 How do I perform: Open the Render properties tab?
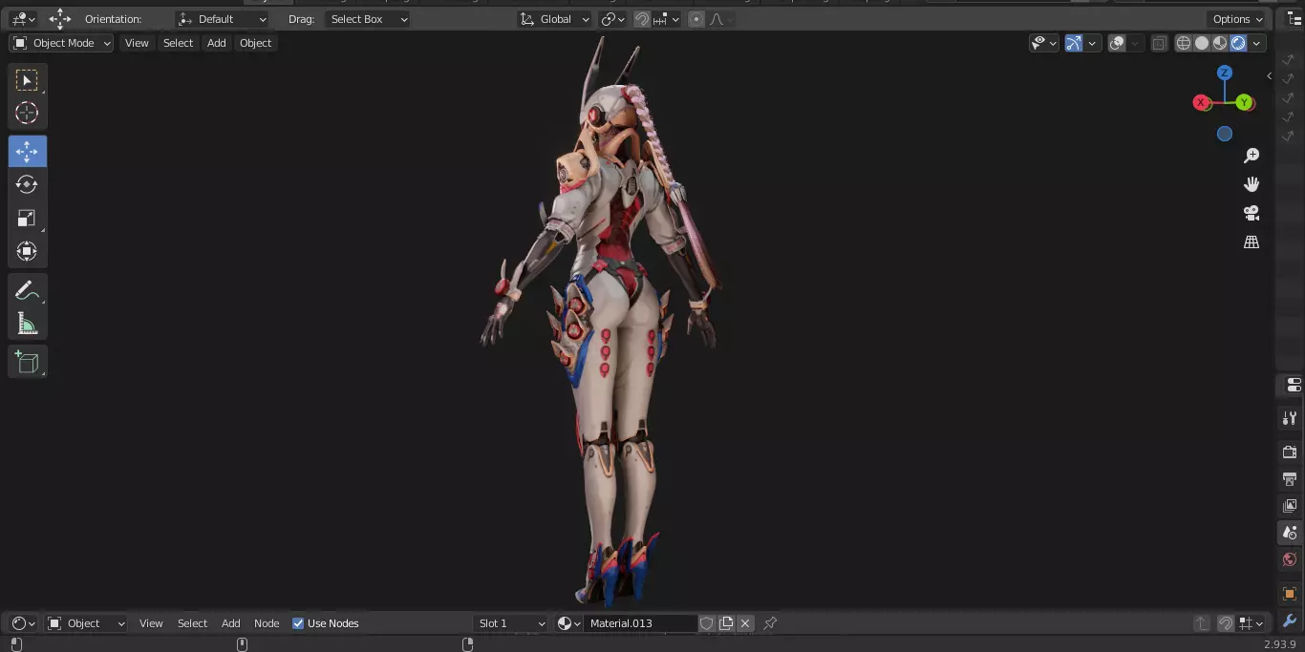[x=1290, y=452]
